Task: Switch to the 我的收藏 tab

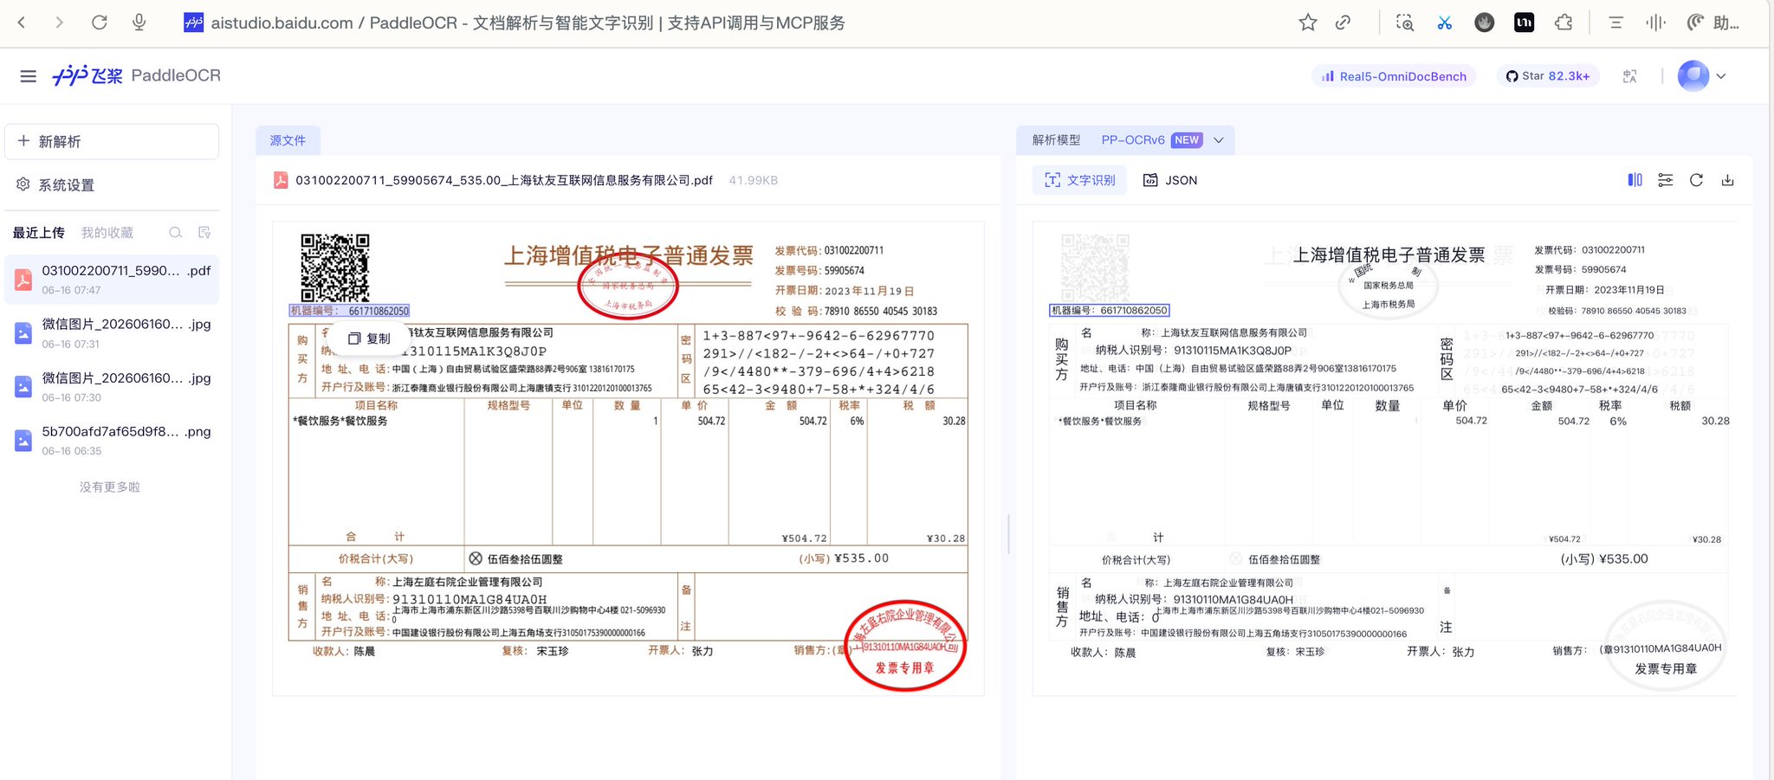Action: (107, 233)
